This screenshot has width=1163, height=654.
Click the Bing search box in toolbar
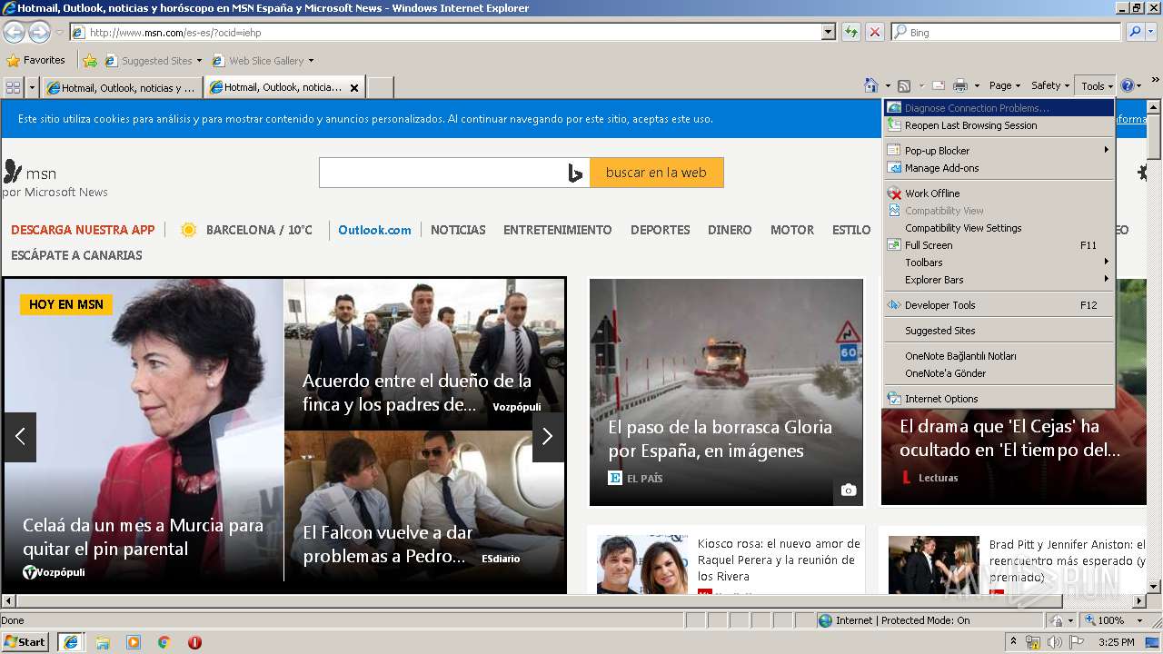coord(1007,32)
